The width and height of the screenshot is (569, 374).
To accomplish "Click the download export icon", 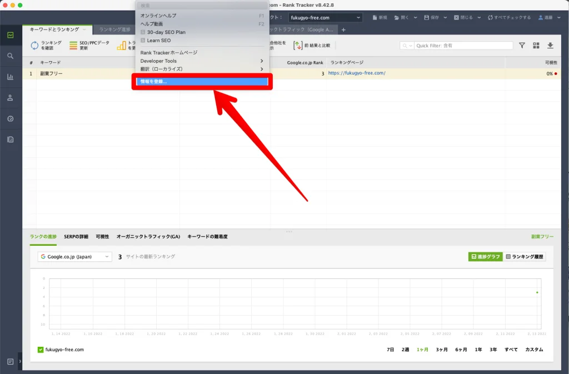I will tap(550, 46).
